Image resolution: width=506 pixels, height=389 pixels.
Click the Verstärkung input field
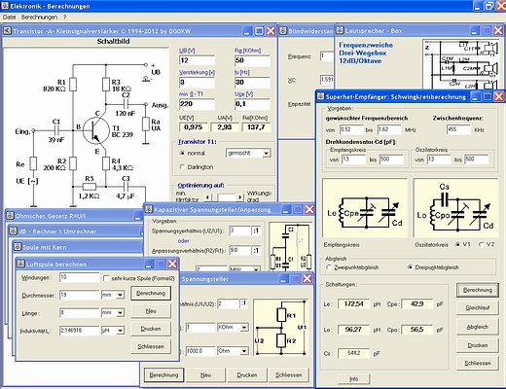pyautogui.click(x=197, y=83)
